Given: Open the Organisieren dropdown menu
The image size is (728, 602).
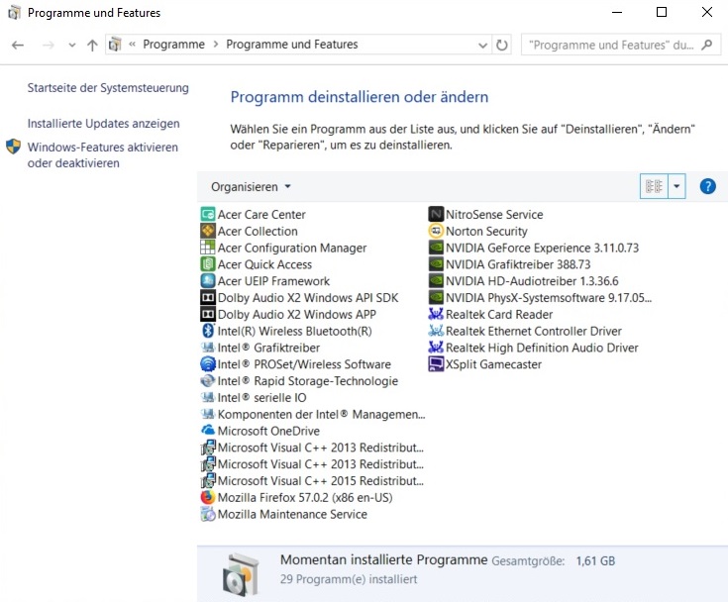Looking at the screenshot, I should (x=252, y=186).
